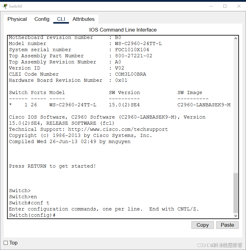Open the Attributes tab
Viewport: 246px width, 250px height.
84,19
